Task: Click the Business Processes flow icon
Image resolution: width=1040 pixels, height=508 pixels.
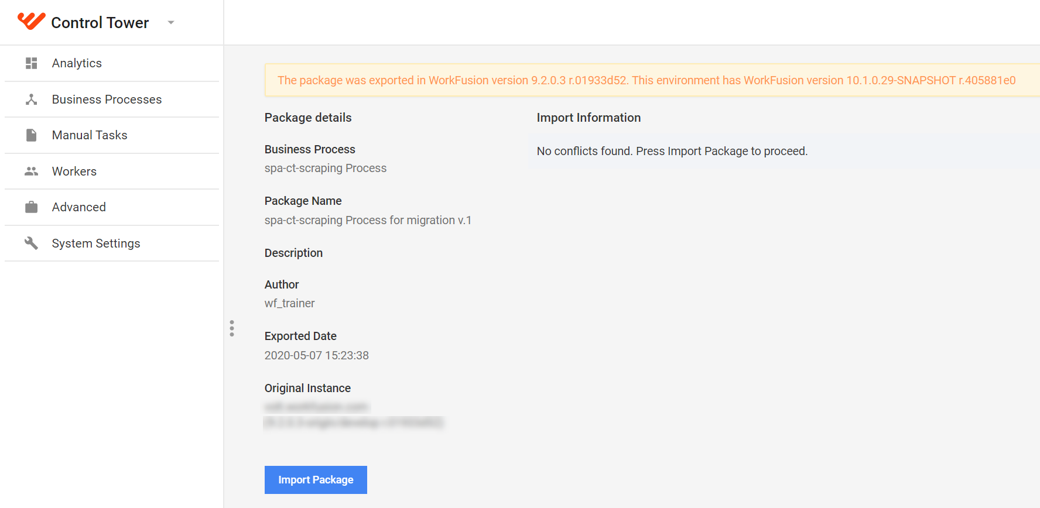Action: pyautogui.click(x=32, y=99)
